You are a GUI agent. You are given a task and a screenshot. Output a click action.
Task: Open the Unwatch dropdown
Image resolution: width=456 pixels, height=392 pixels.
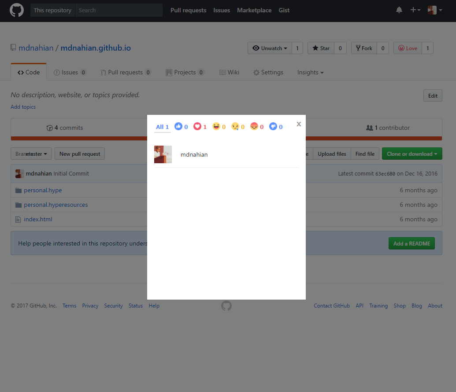[270, 48]
